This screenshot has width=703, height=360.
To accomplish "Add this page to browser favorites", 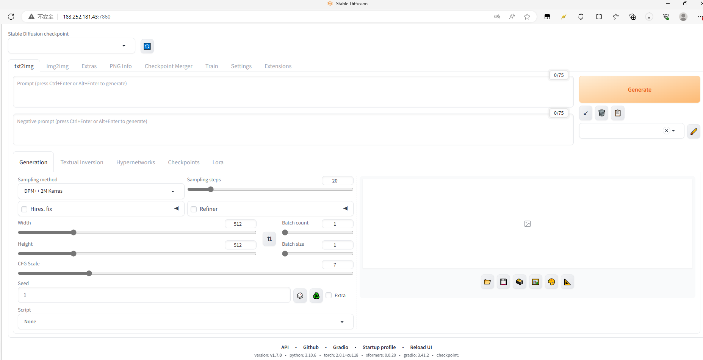I will pyautogui.click(x=527, y=17).
